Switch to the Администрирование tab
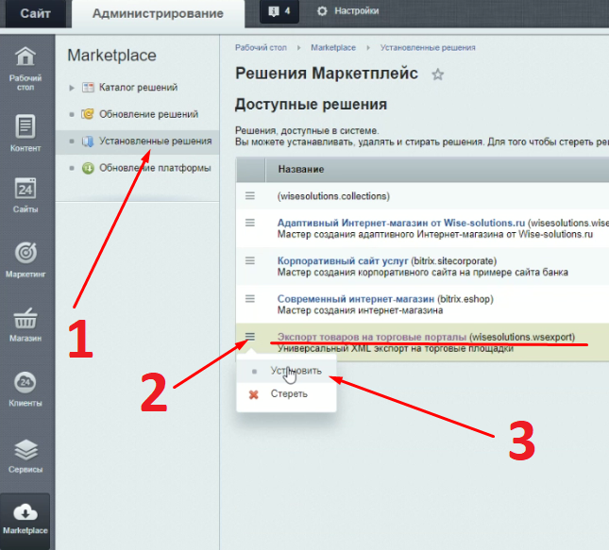Screen dimensions: 609x550 158,13
